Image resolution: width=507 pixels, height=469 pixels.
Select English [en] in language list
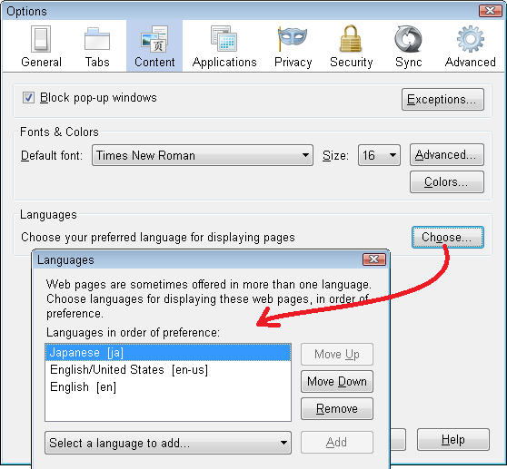tap(168, 386)
